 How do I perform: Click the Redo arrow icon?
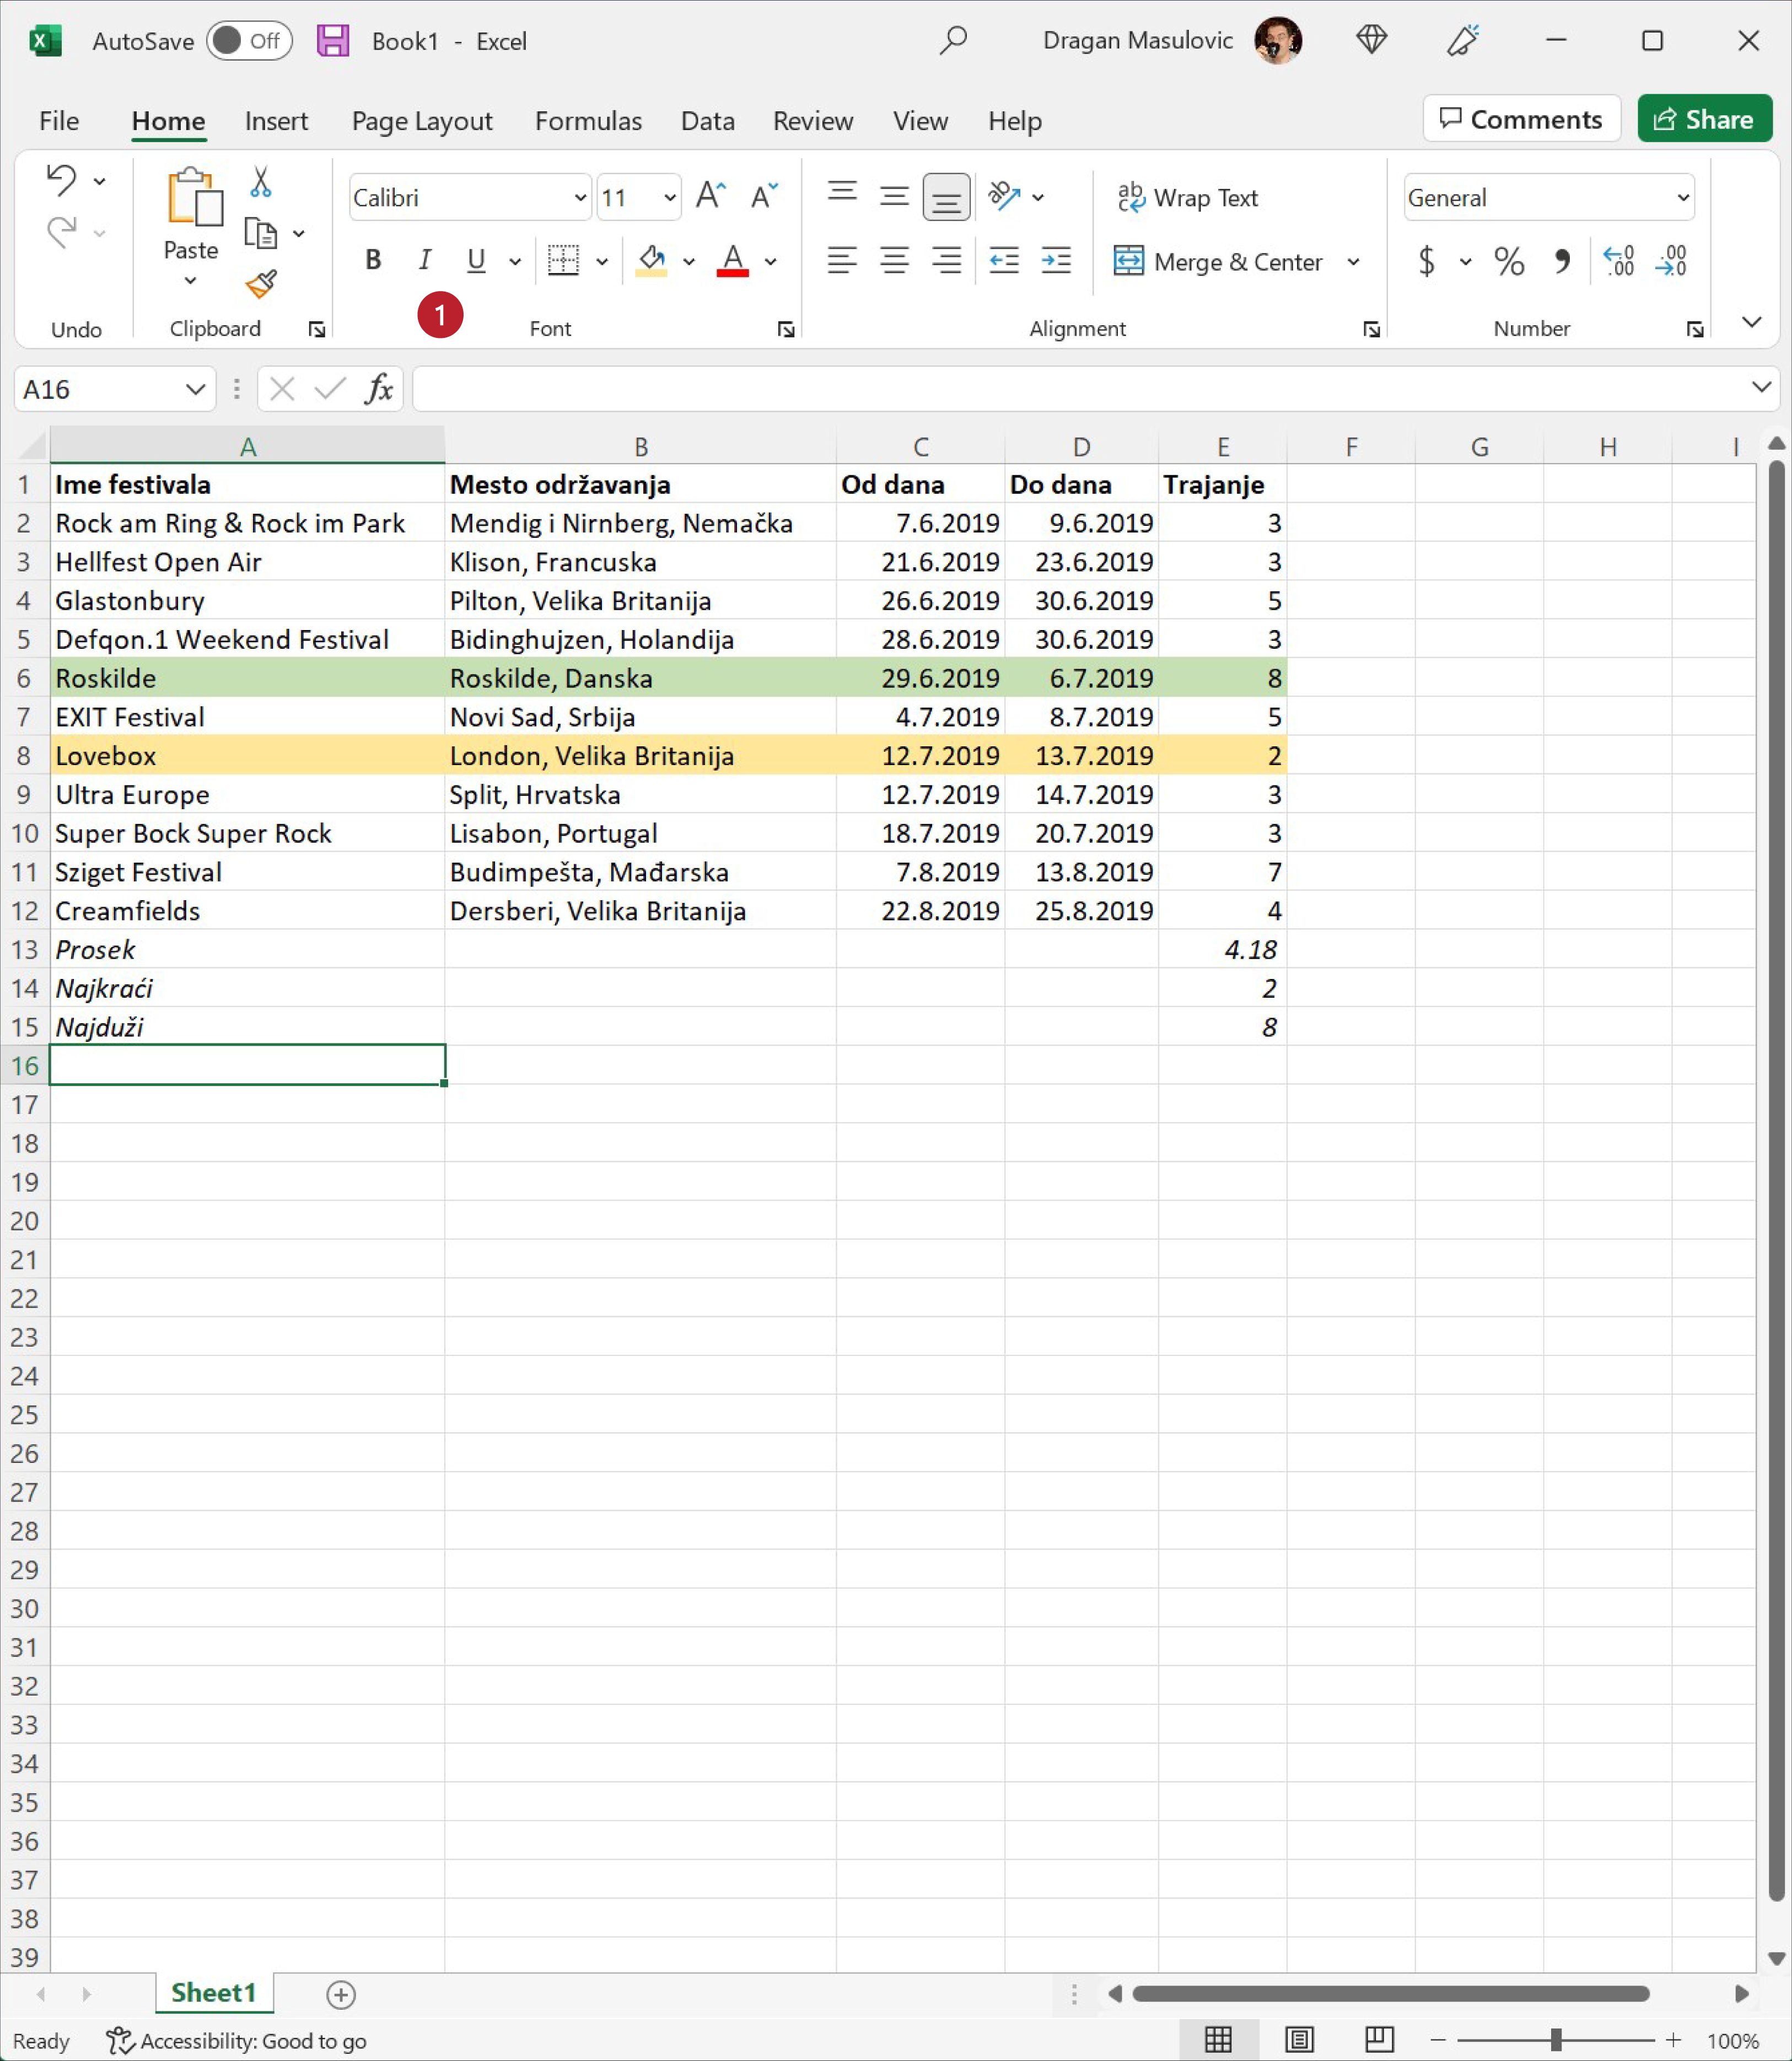coord(61,232)
